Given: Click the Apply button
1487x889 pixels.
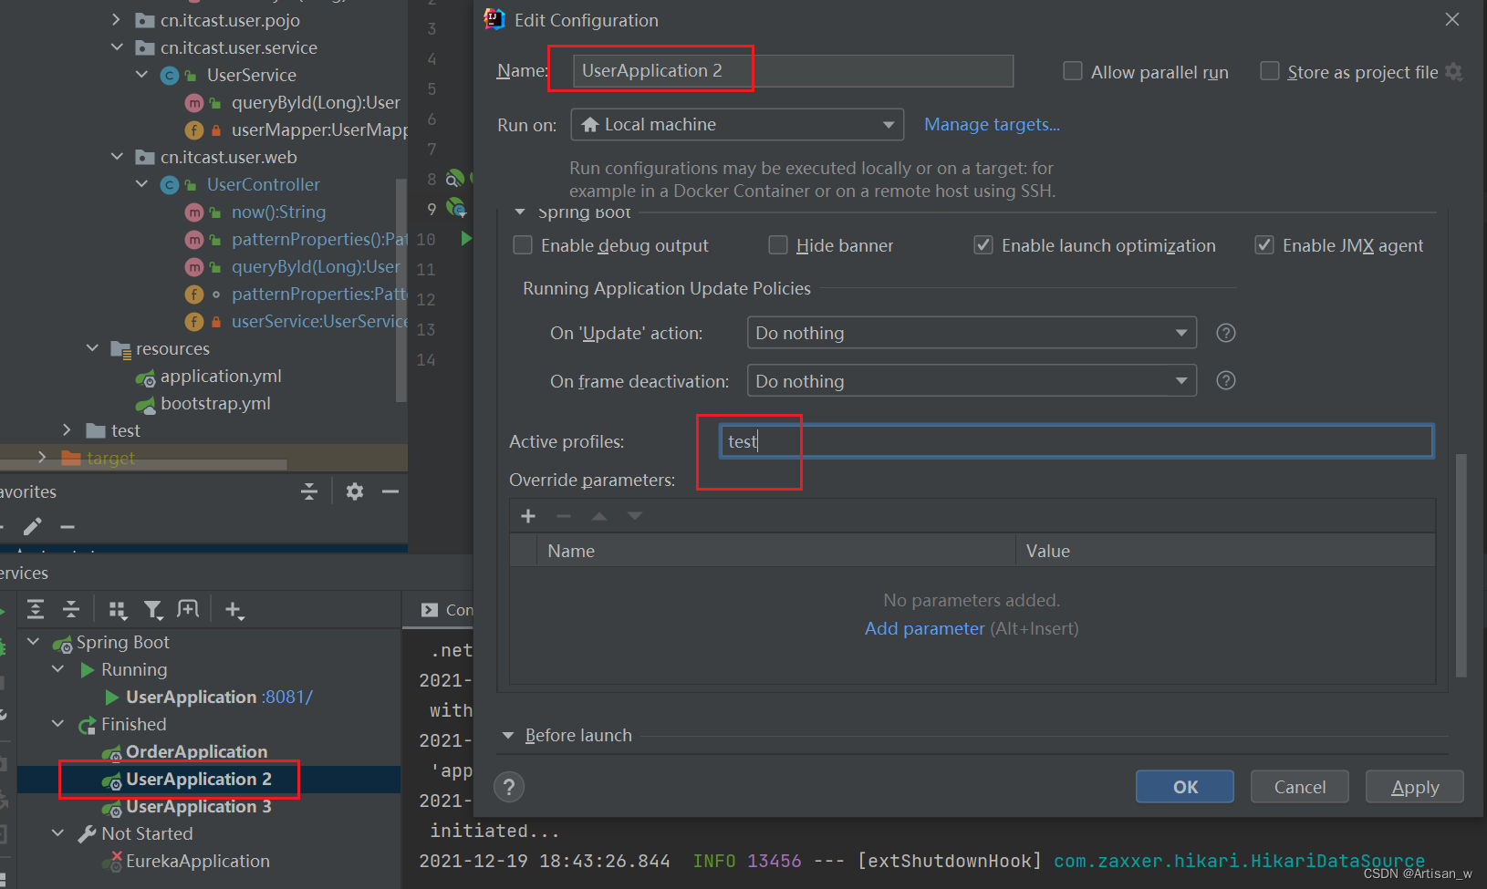Looking at the screenshot, I should point(1415,787).
